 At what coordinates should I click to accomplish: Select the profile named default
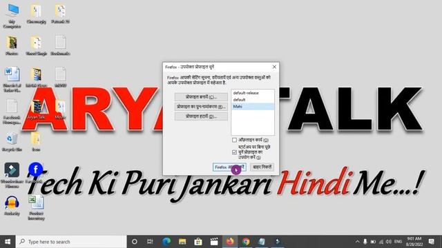coord(253,99)
